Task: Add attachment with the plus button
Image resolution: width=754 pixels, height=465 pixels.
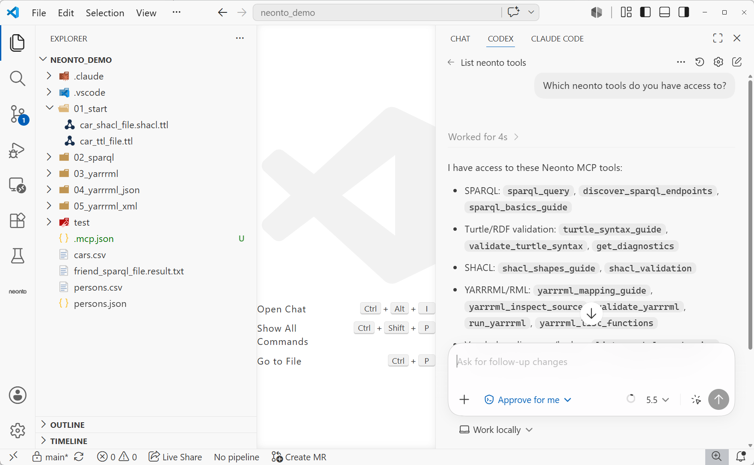Action: (x=464, y=400)
